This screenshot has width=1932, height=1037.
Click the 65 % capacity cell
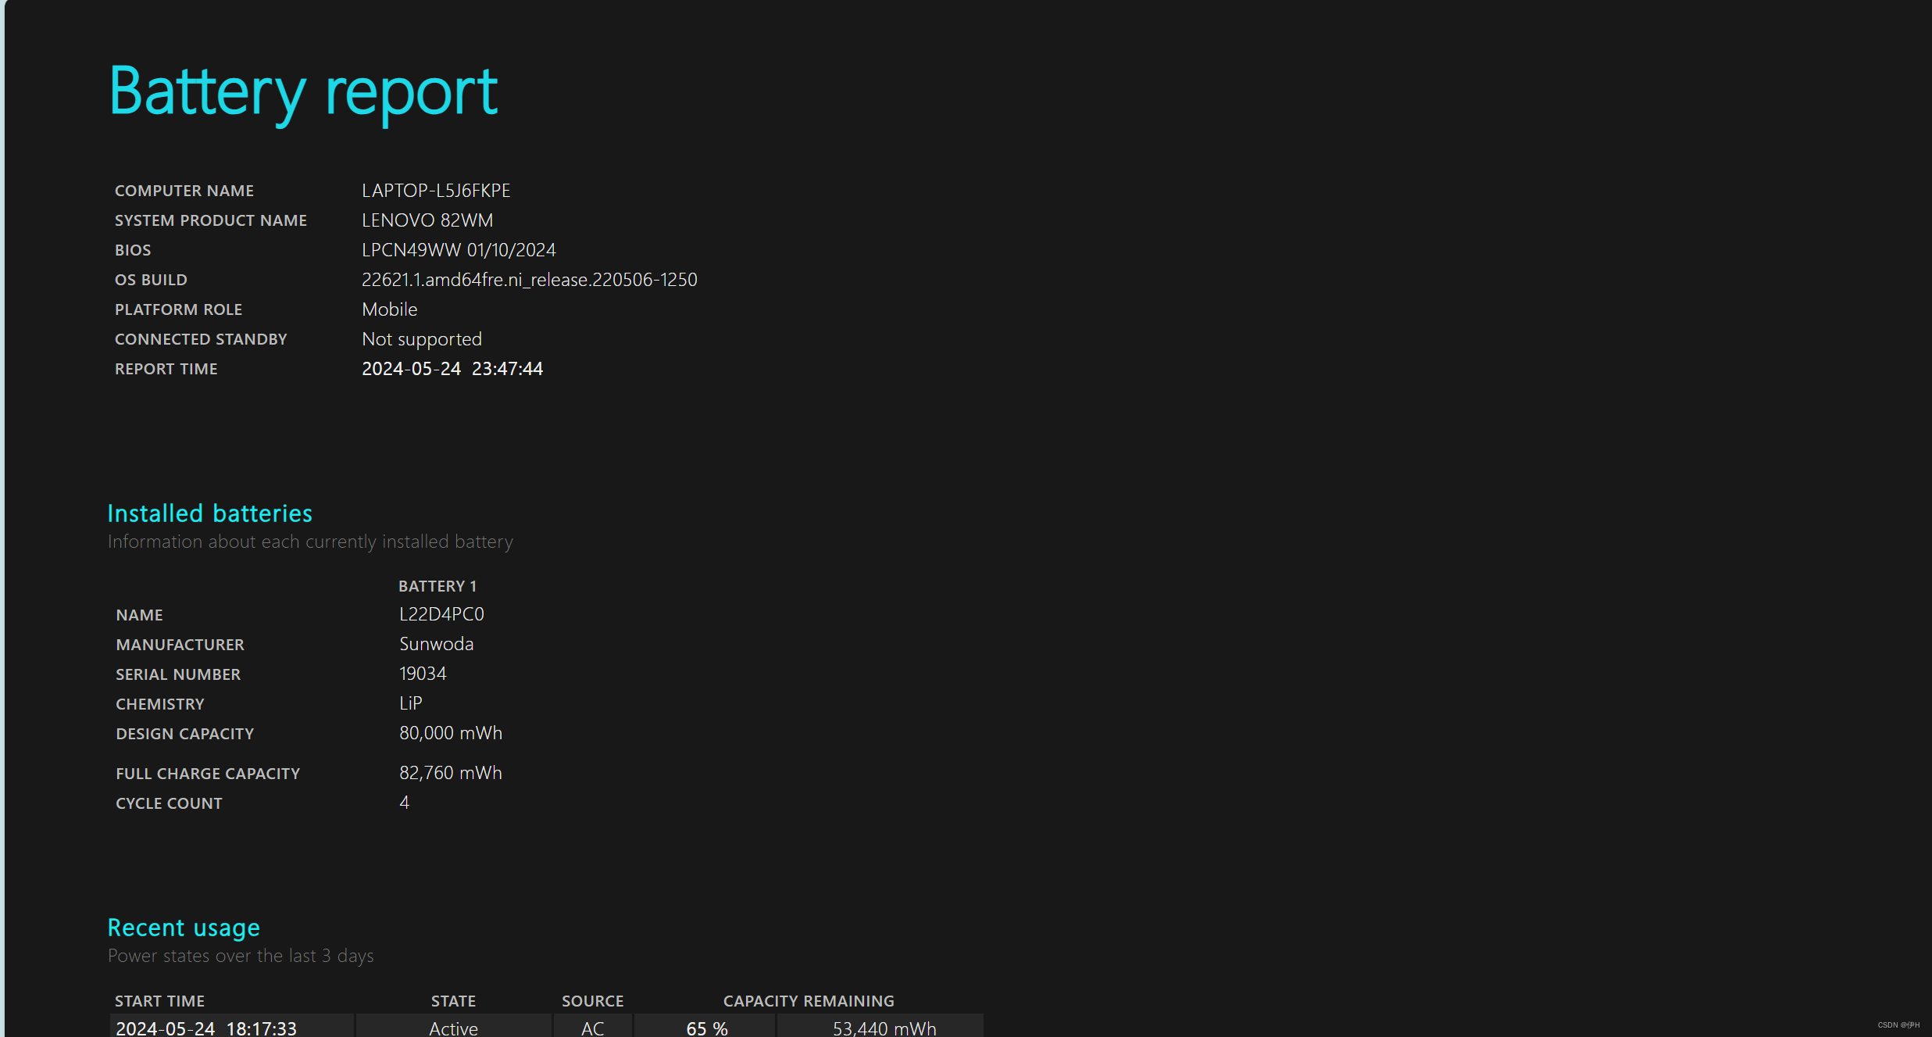pos(706,1028)
